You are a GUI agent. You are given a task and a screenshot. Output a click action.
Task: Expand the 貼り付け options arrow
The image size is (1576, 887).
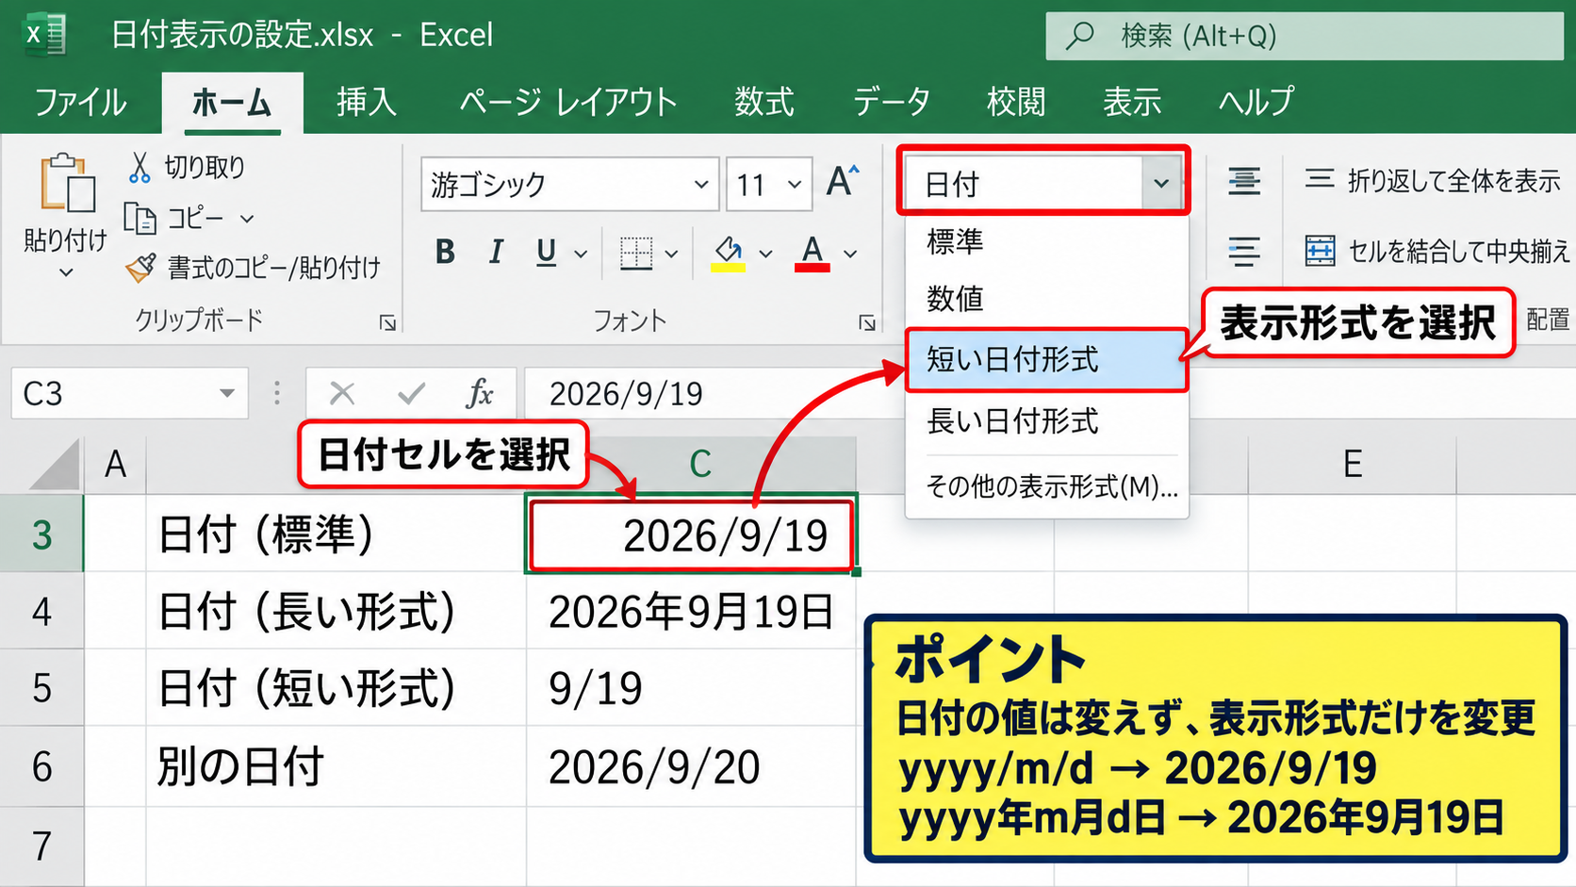(x=66, y=272)
